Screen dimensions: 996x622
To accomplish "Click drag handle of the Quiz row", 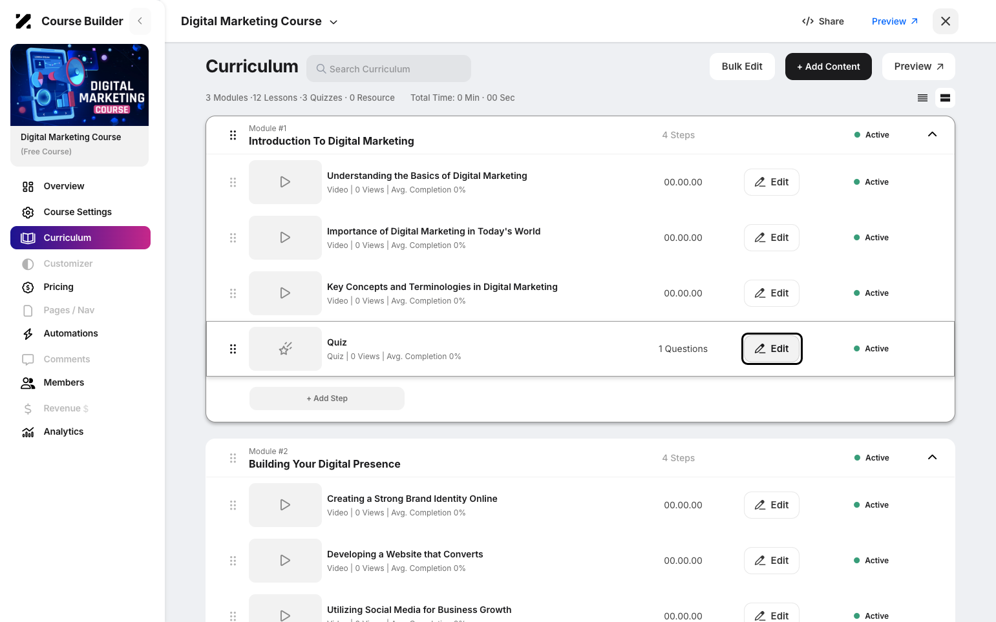I will pos(233,349).
